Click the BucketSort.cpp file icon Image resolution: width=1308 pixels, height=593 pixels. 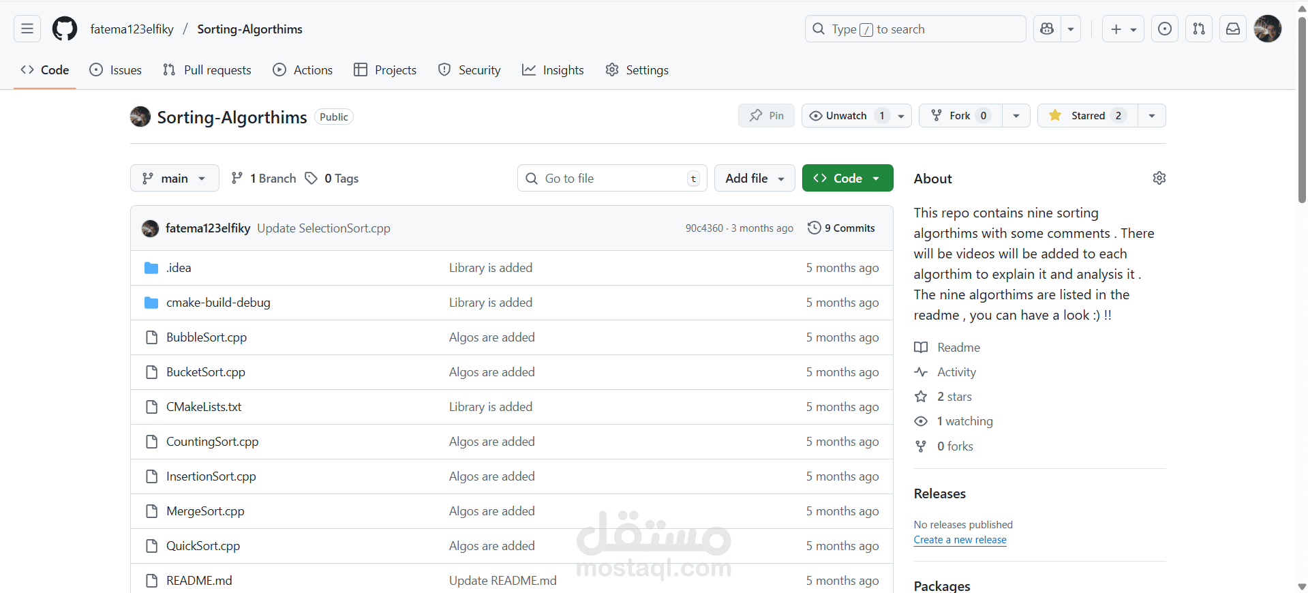151,372
